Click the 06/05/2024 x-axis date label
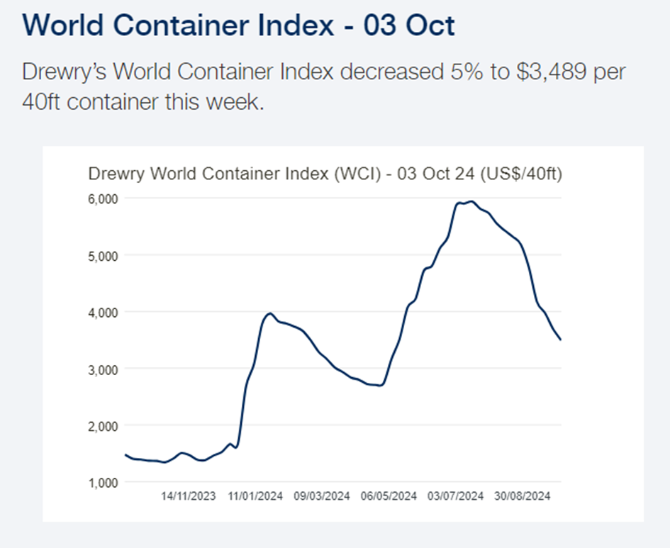 coord(389,496)
